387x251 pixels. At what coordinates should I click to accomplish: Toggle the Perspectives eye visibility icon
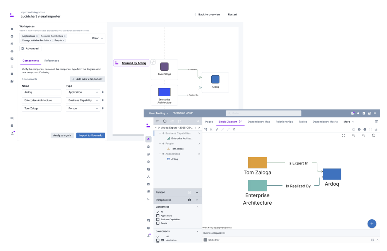pyautogui.click(x=189, y=200)
